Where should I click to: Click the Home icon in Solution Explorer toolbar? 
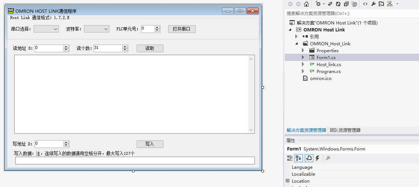306,4
